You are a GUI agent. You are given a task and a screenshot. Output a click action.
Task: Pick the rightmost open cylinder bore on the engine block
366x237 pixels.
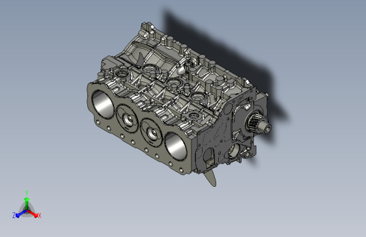[x=176, y=146]
